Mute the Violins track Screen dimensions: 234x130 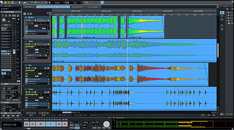pyautogui.click(x=29, y=44)
